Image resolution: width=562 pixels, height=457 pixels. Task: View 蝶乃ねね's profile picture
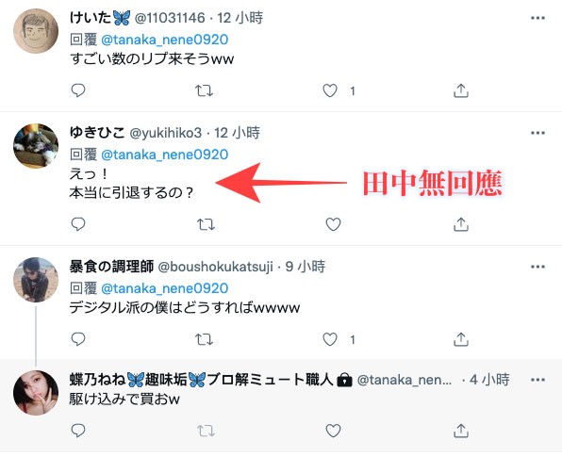36,393
